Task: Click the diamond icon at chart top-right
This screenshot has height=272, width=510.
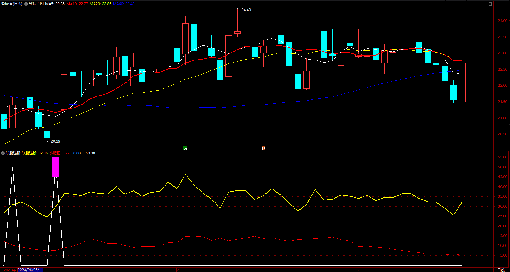Action: pos(485,4)
